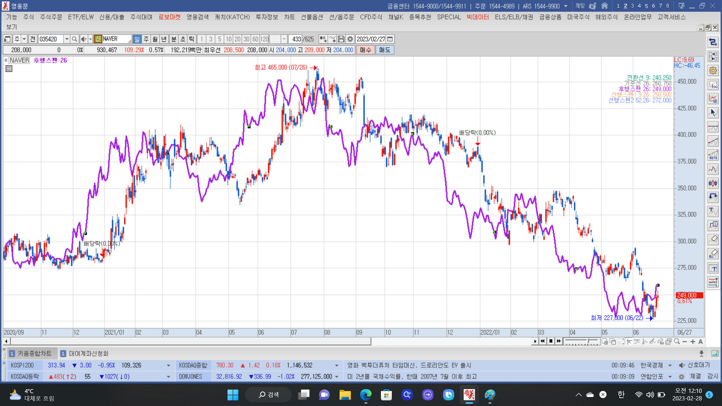The image size is (722, 406).
Task: Click the plus zoom-in chart icon
Action: 693,341
